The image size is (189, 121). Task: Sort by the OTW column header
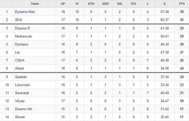[x=91, y=4]
